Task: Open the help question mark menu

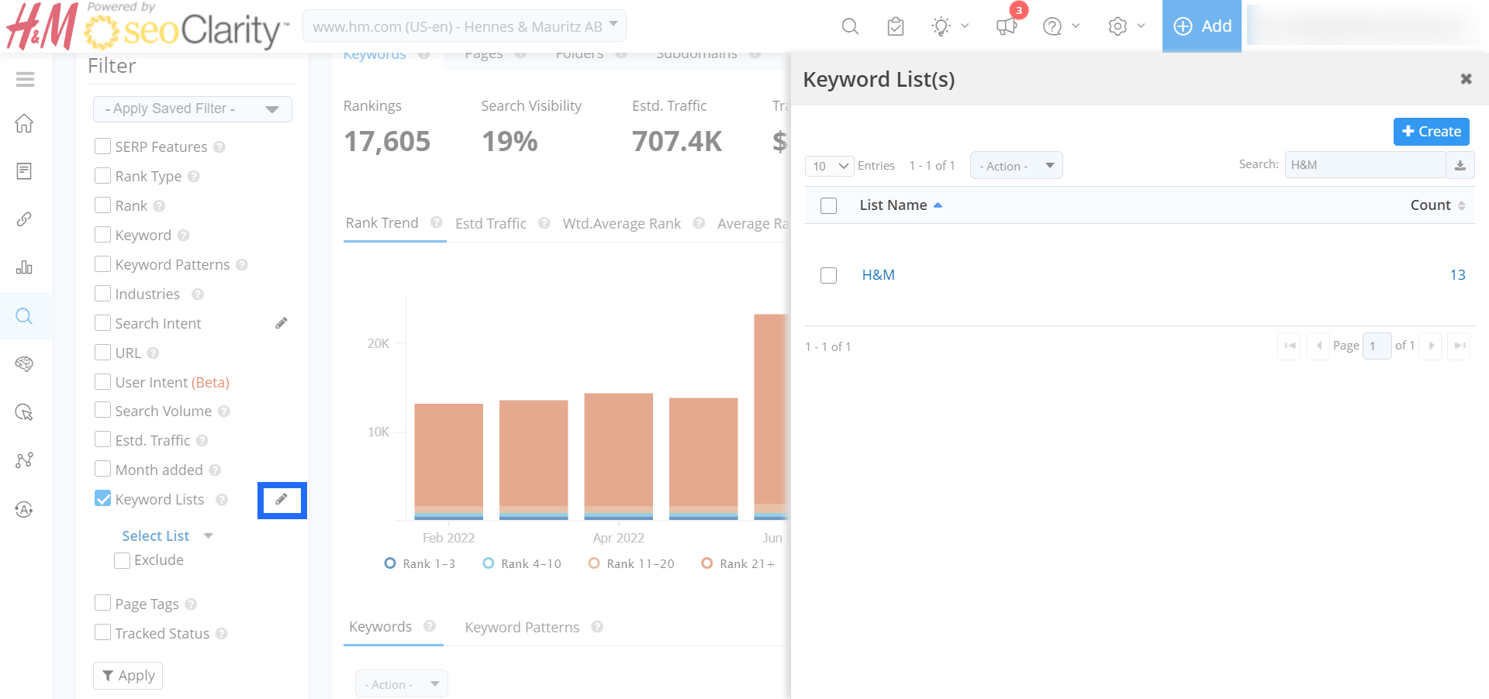Action: coord(1052,26)
